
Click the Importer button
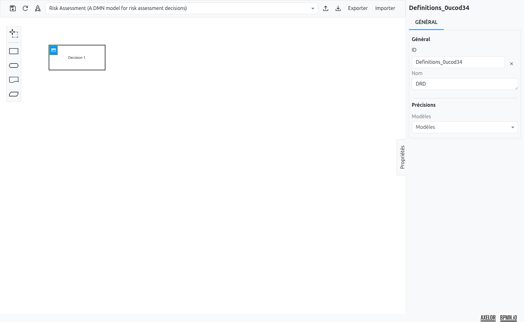point(385,8)
